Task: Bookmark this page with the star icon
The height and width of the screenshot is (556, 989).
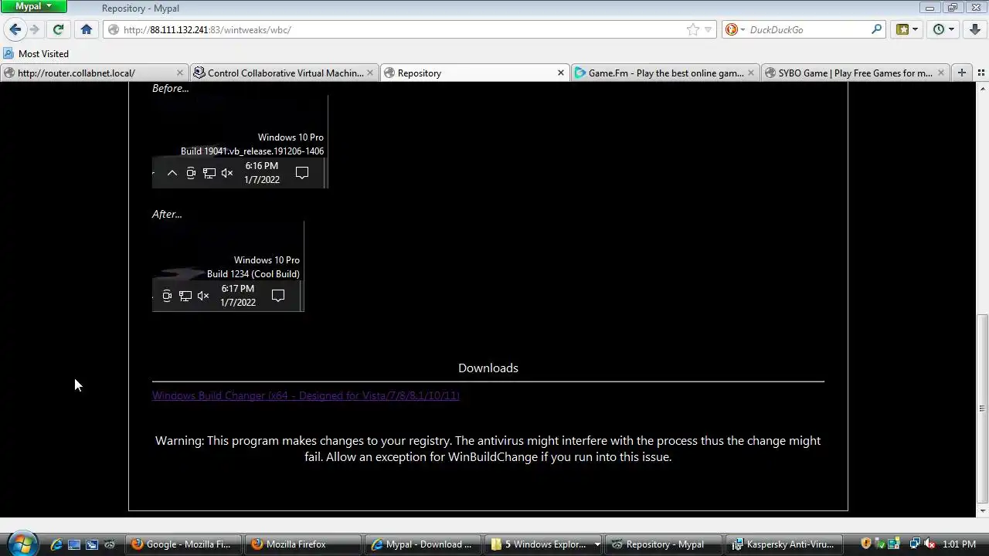Action: pos(693,29)
